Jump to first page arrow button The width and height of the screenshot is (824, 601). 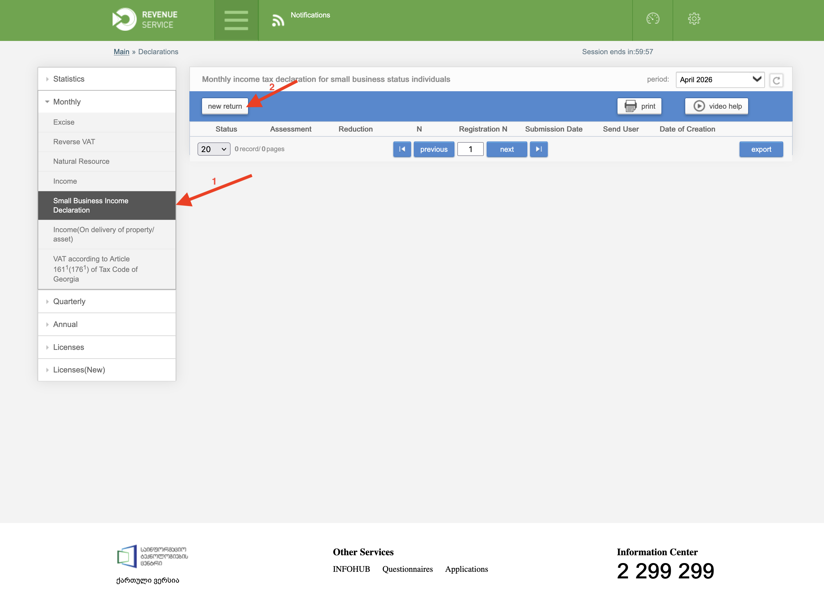(402, 149)
